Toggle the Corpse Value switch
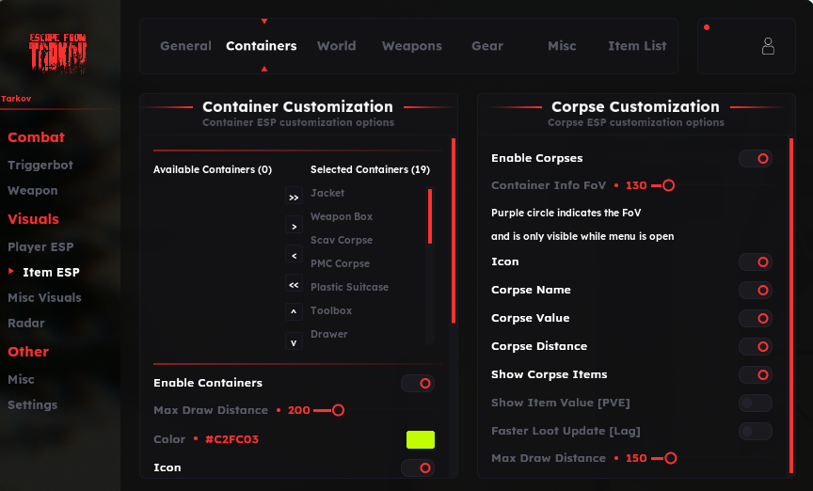This screenshot has height=491, width=813. tap(755, 319)
